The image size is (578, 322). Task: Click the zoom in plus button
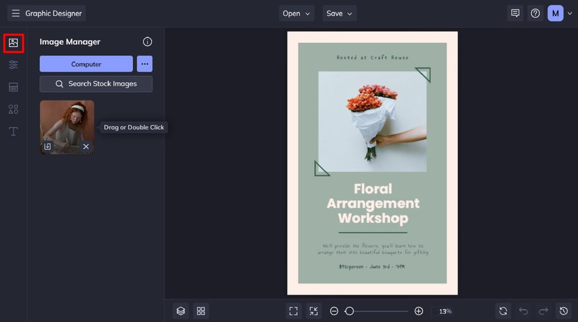[x=419, y=311]
